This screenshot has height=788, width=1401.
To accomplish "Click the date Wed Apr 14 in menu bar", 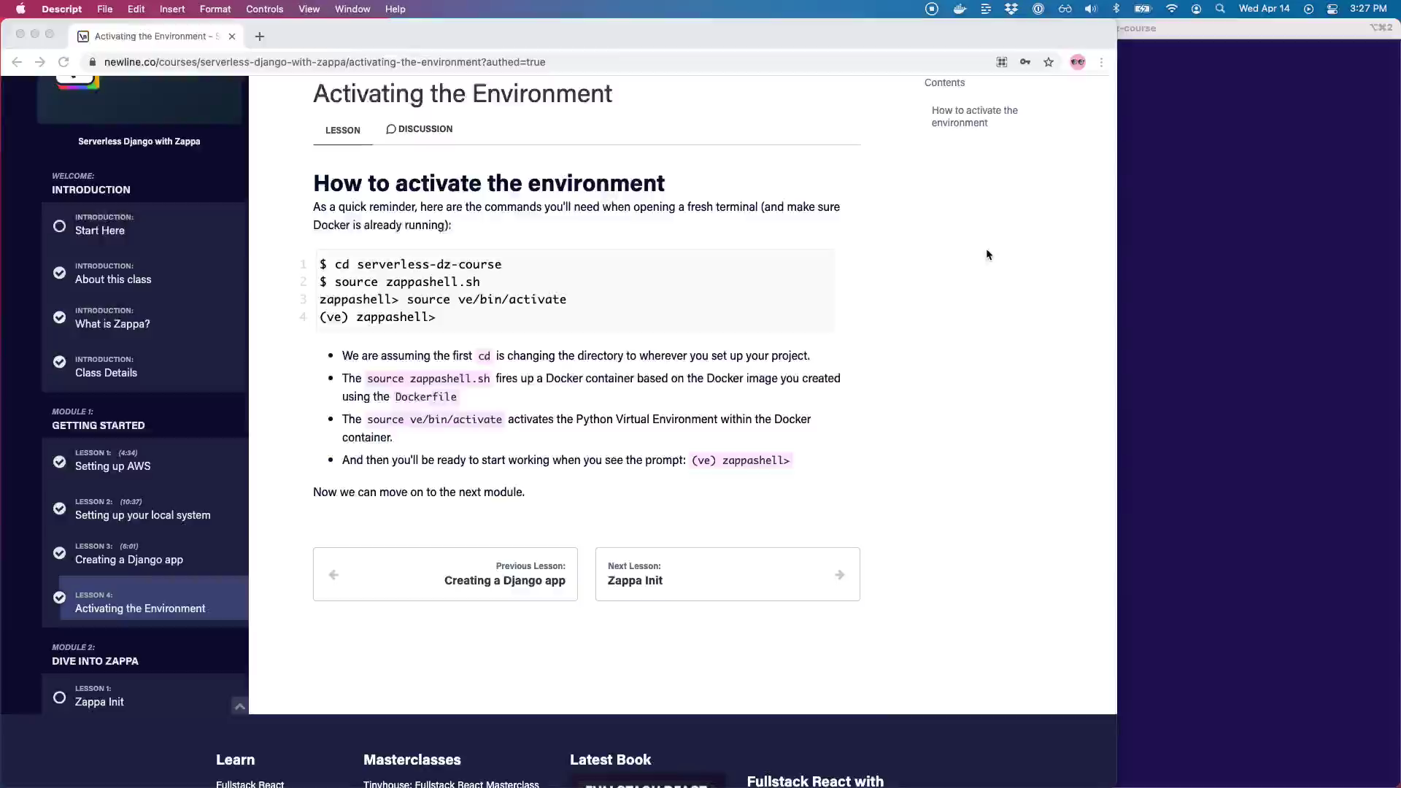I will (x=1264, y=9).
